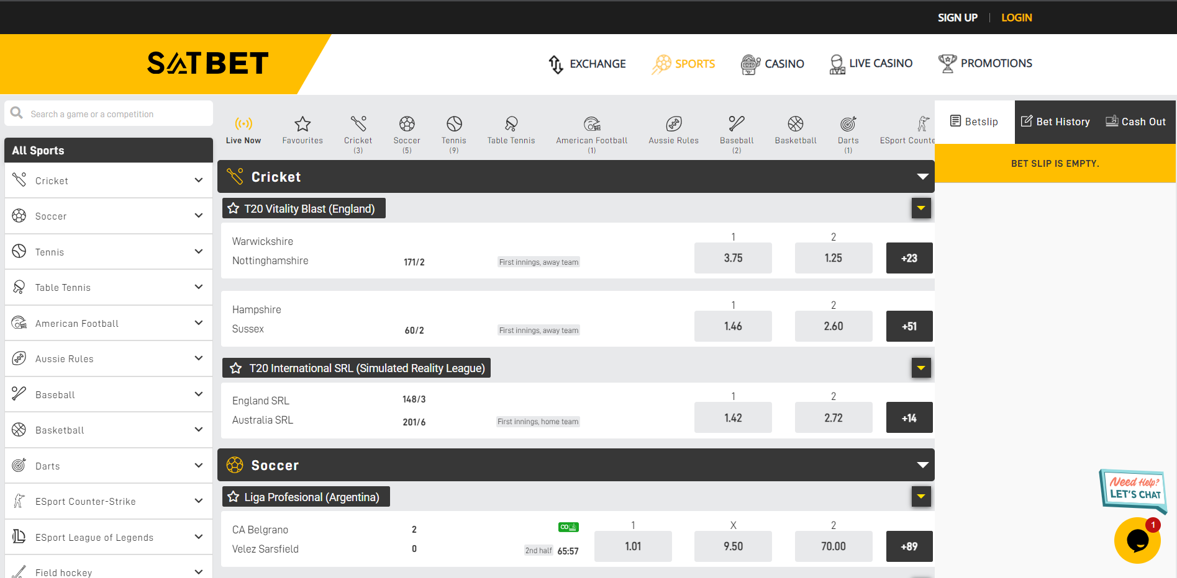The height and width of the screenshot is (578, 1177).
Task: Favourite T20 International SRL with star
Action: (235, 368)
